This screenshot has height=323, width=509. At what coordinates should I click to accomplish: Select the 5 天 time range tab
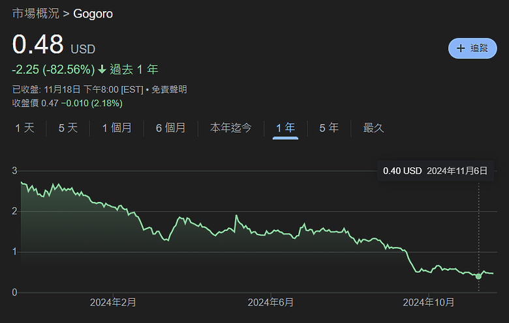pos(68,128)
